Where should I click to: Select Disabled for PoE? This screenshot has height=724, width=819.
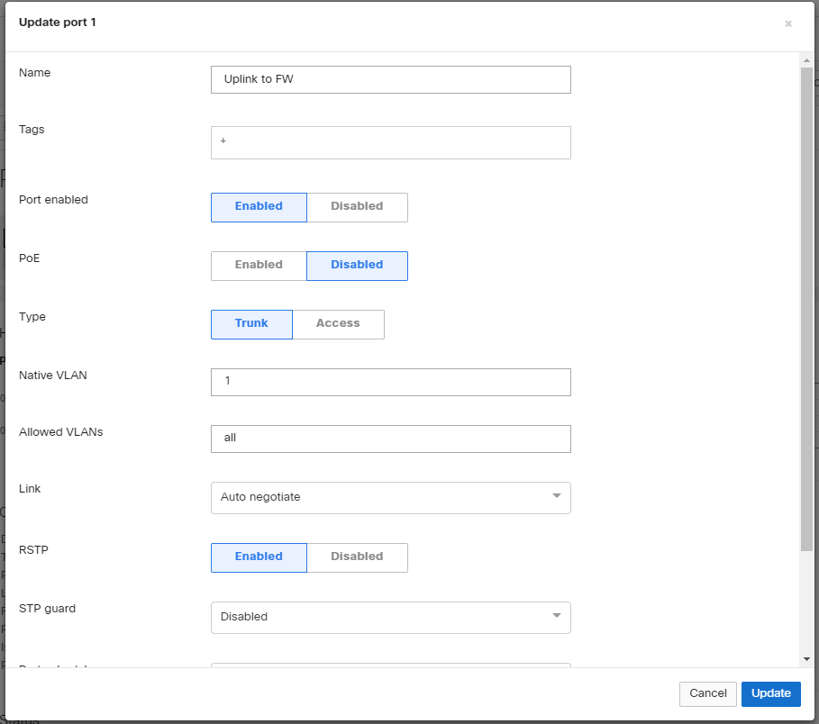[357, 265]
